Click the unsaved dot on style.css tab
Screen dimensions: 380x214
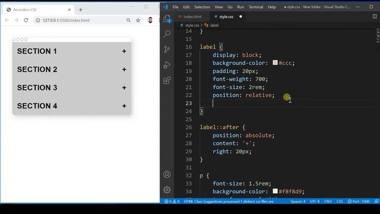(x=240, y=17)
